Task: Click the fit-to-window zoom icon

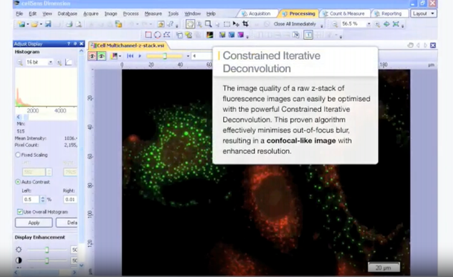Action: point(396,24)
